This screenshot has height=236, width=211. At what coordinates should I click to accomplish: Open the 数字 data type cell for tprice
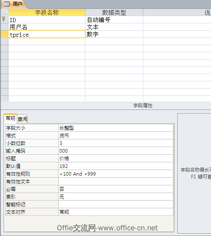click(114, 34)
